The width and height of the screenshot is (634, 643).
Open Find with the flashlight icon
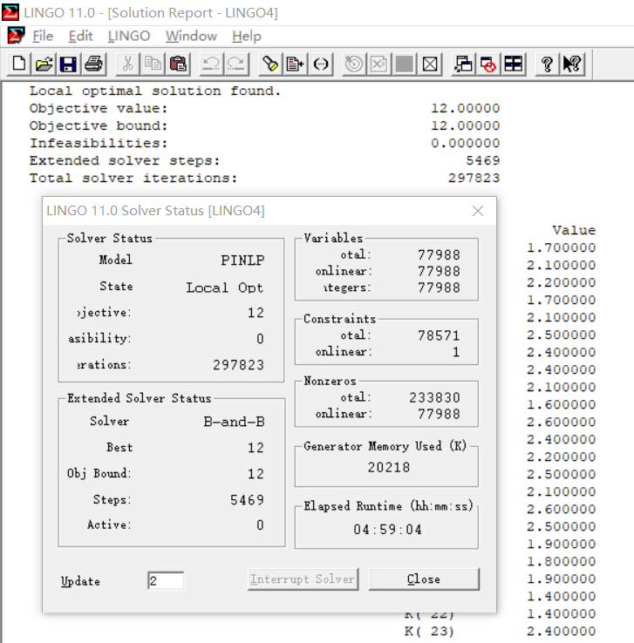[x=270, y=64]
